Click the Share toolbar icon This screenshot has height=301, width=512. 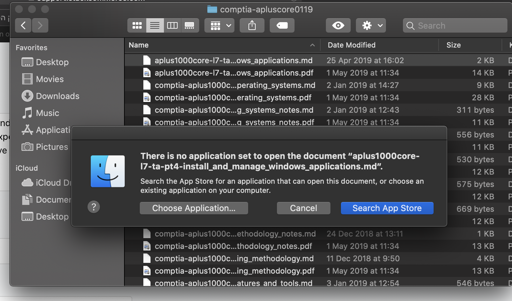pos(252,25)
